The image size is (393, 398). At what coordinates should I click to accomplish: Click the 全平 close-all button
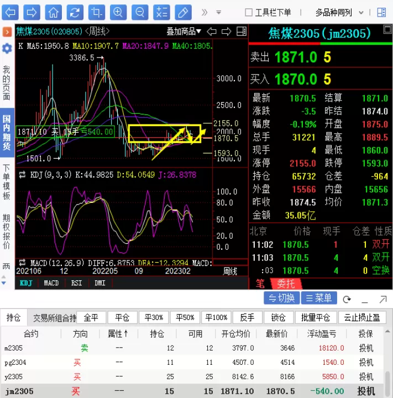pos(91,317)
